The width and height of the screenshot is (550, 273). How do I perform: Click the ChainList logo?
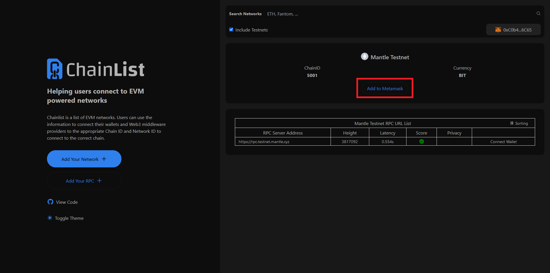point(96,69)
